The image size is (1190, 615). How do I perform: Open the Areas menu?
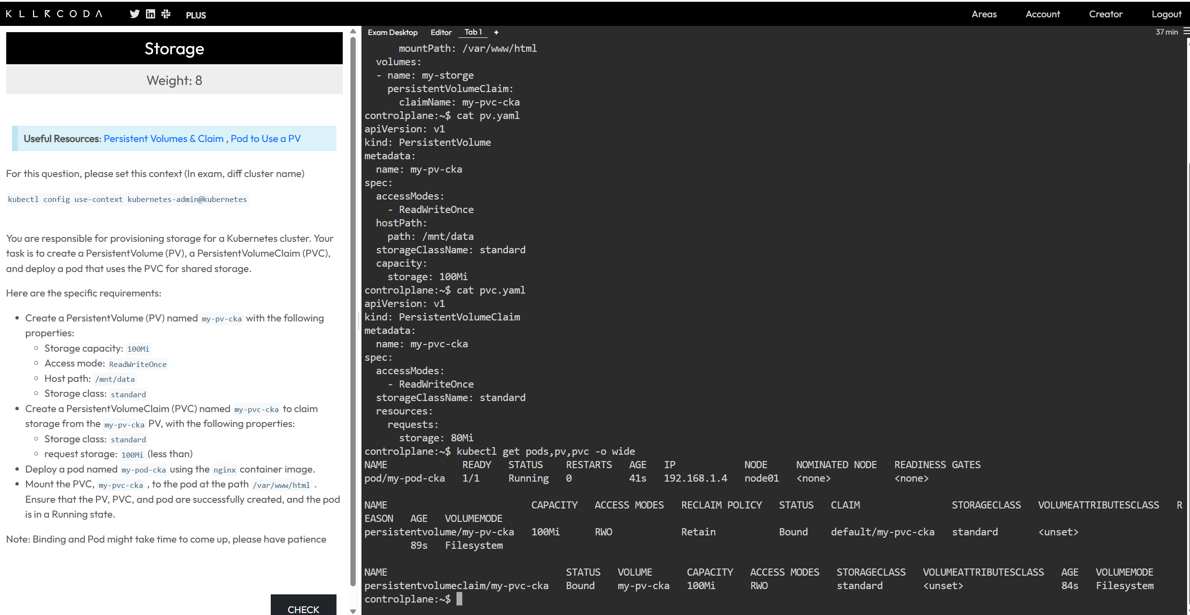coord(984,14)
